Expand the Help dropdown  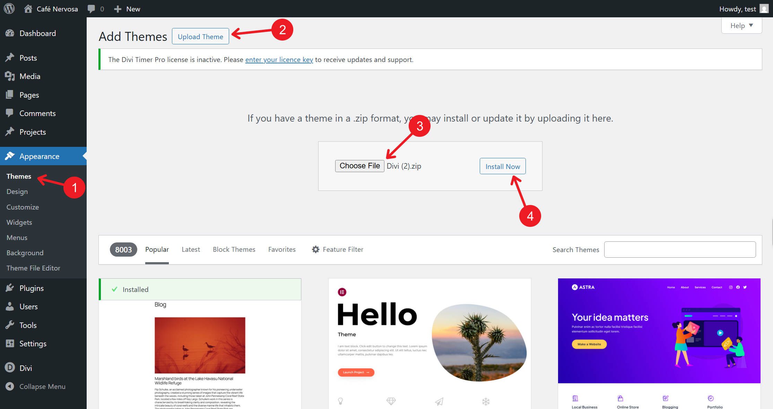coord(741,25)
